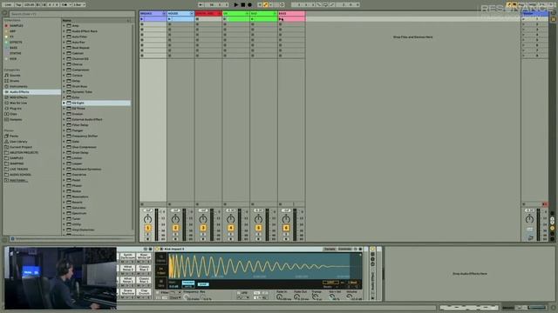The image size is (558, 313).
Task: Select the Limiter device row icon
Action: pyautogui.click(x=69, y=158)
